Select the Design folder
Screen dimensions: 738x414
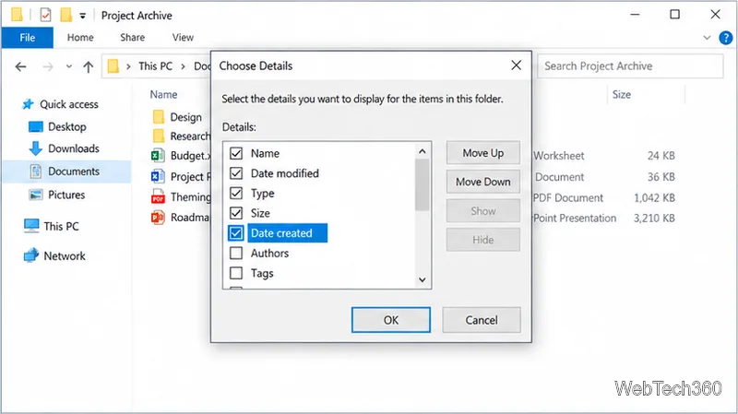185,117
